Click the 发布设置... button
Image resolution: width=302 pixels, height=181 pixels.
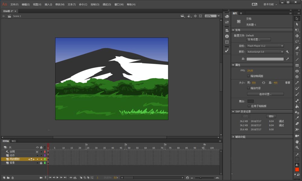tap(259, 40)
